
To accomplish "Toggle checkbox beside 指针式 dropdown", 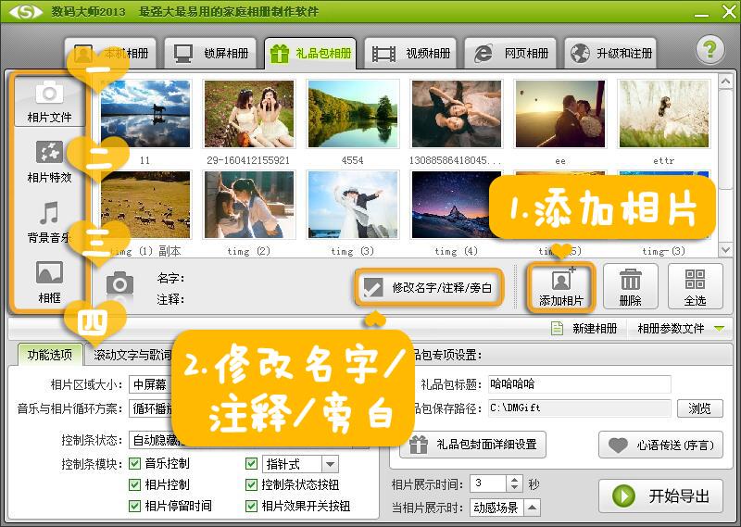I will coord(251,464).
